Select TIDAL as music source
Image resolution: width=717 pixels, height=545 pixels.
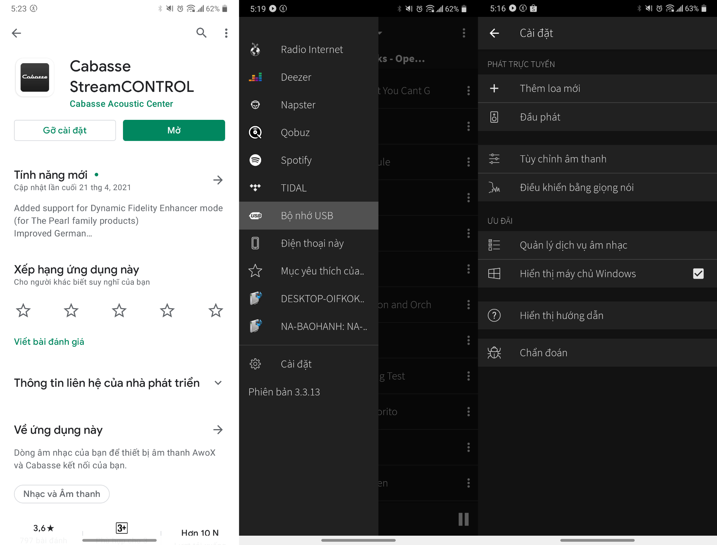point(293,188)
